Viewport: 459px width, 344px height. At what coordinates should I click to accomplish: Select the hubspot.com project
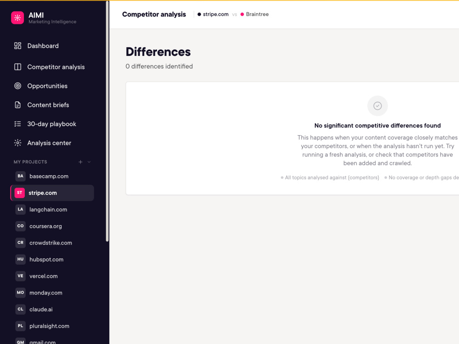coord(52,260)
